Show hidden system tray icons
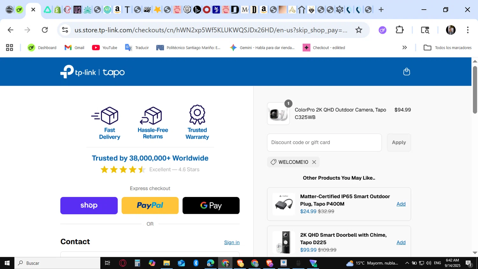Screen dimensions: 478x269 [407, 263]
